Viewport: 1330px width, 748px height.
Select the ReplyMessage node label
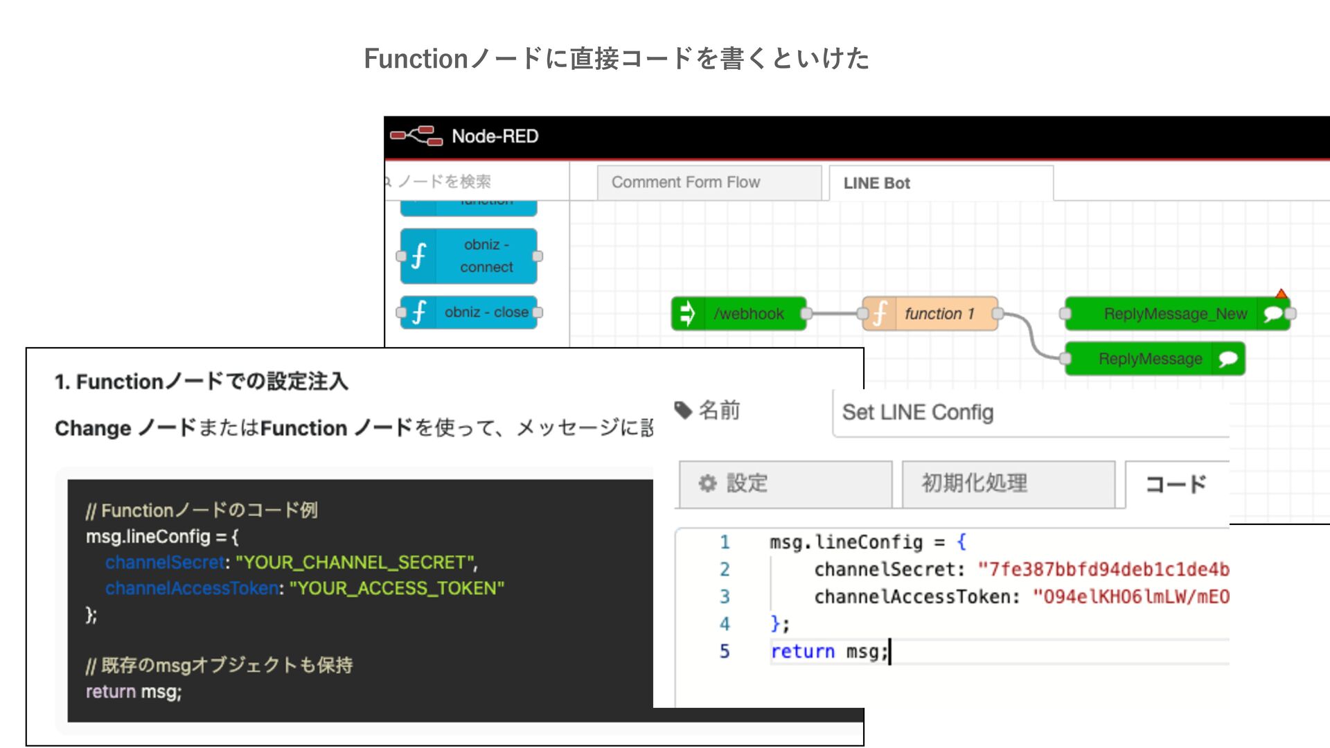tap(1150, 359)
